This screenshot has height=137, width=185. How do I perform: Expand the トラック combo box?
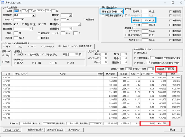(x=22, y=20)
